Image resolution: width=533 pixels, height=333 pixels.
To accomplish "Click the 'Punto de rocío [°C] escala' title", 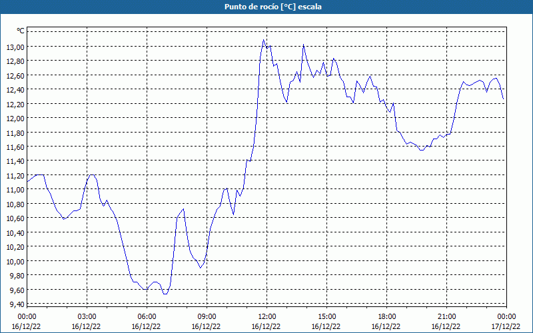I will (x=273, y=7).
